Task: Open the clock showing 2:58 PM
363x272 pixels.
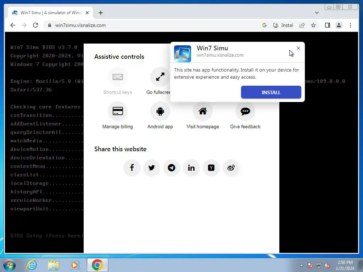Action: [345, 265]
